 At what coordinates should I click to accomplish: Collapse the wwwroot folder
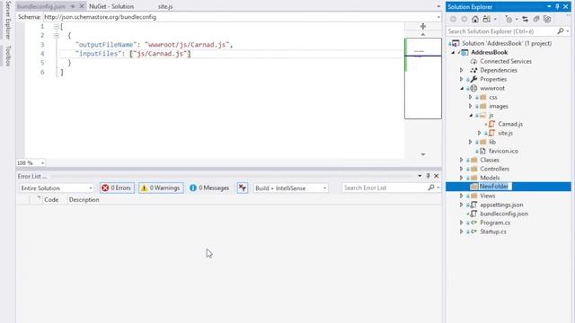click(462, 88)
